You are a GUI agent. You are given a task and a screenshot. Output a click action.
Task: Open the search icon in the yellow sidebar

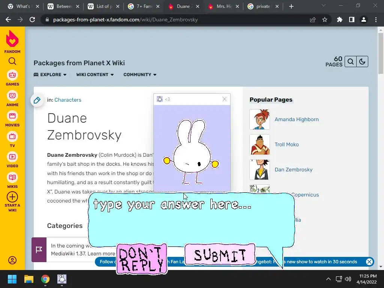click(12, 61)
